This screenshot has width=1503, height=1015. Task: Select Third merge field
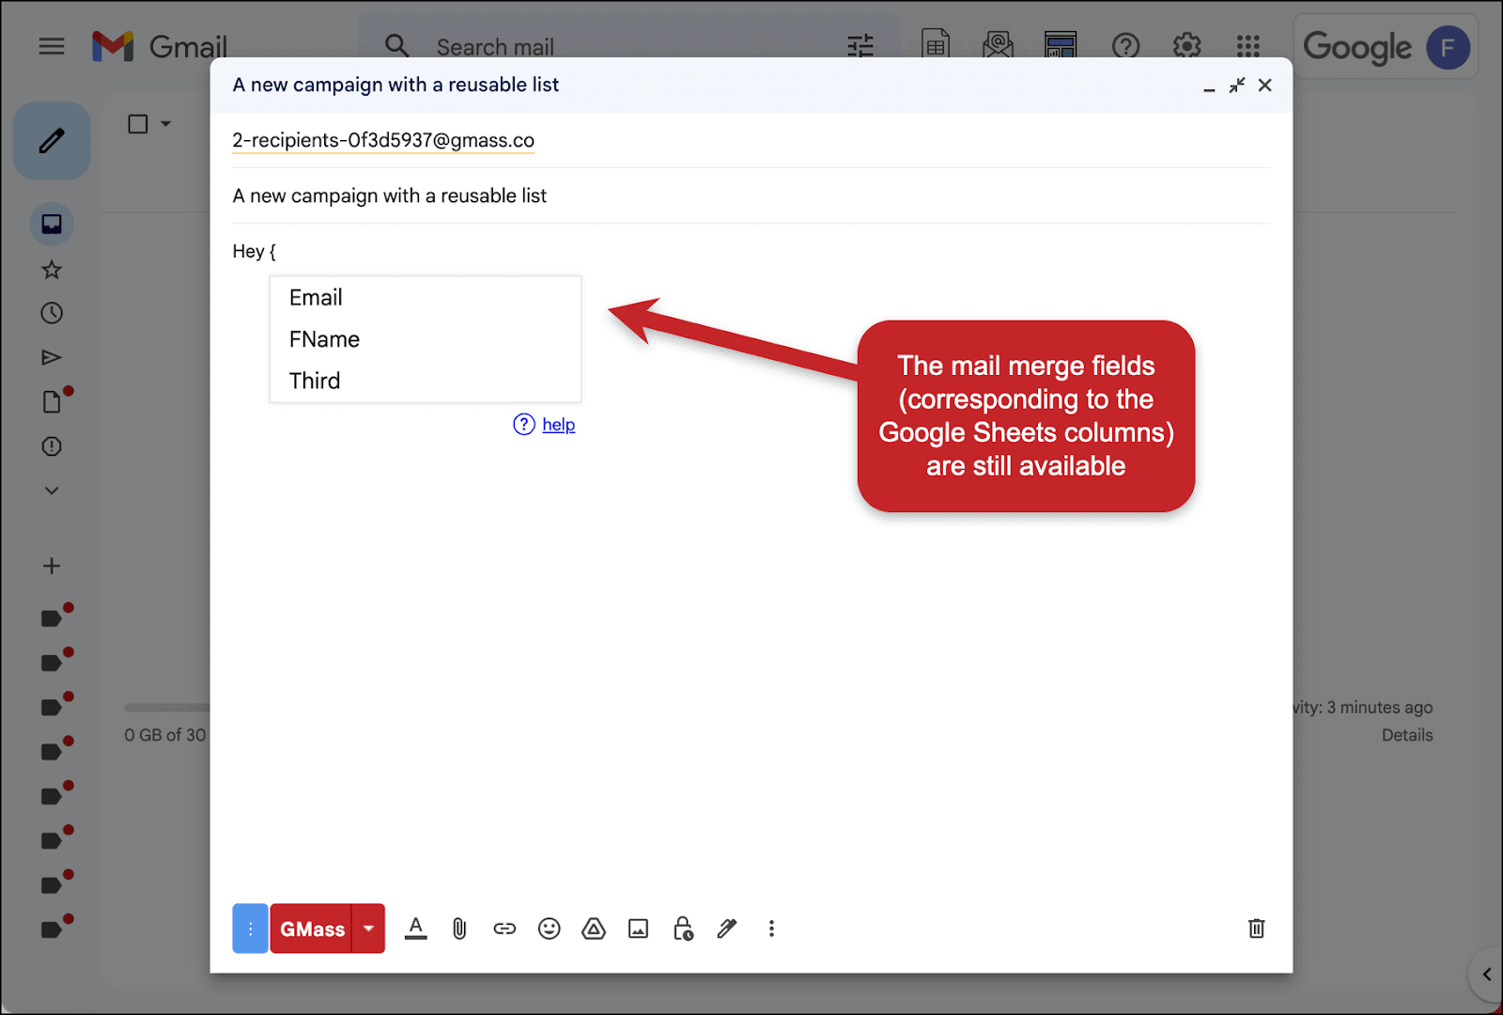pyautogui.click(x=426, y=381)
